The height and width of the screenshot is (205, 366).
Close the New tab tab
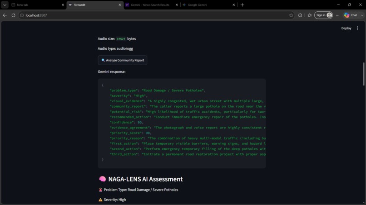[x=63, y=5]
